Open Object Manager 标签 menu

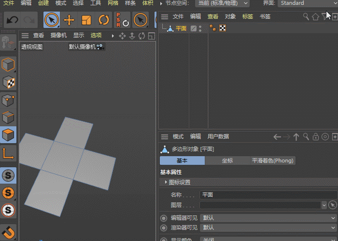click(247, 16)
